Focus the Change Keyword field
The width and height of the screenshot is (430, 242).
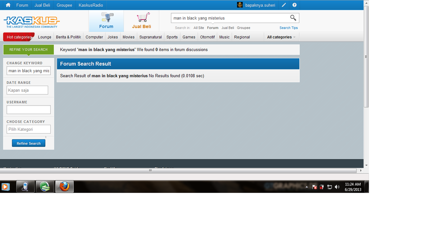tap(29, 71)
